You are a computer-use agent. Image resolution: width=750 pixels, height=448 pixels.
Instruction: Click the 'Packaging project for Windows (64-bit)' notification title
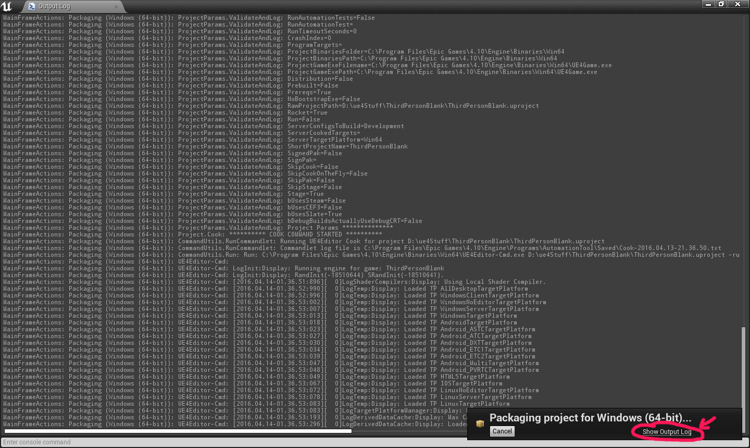point(590,418)
